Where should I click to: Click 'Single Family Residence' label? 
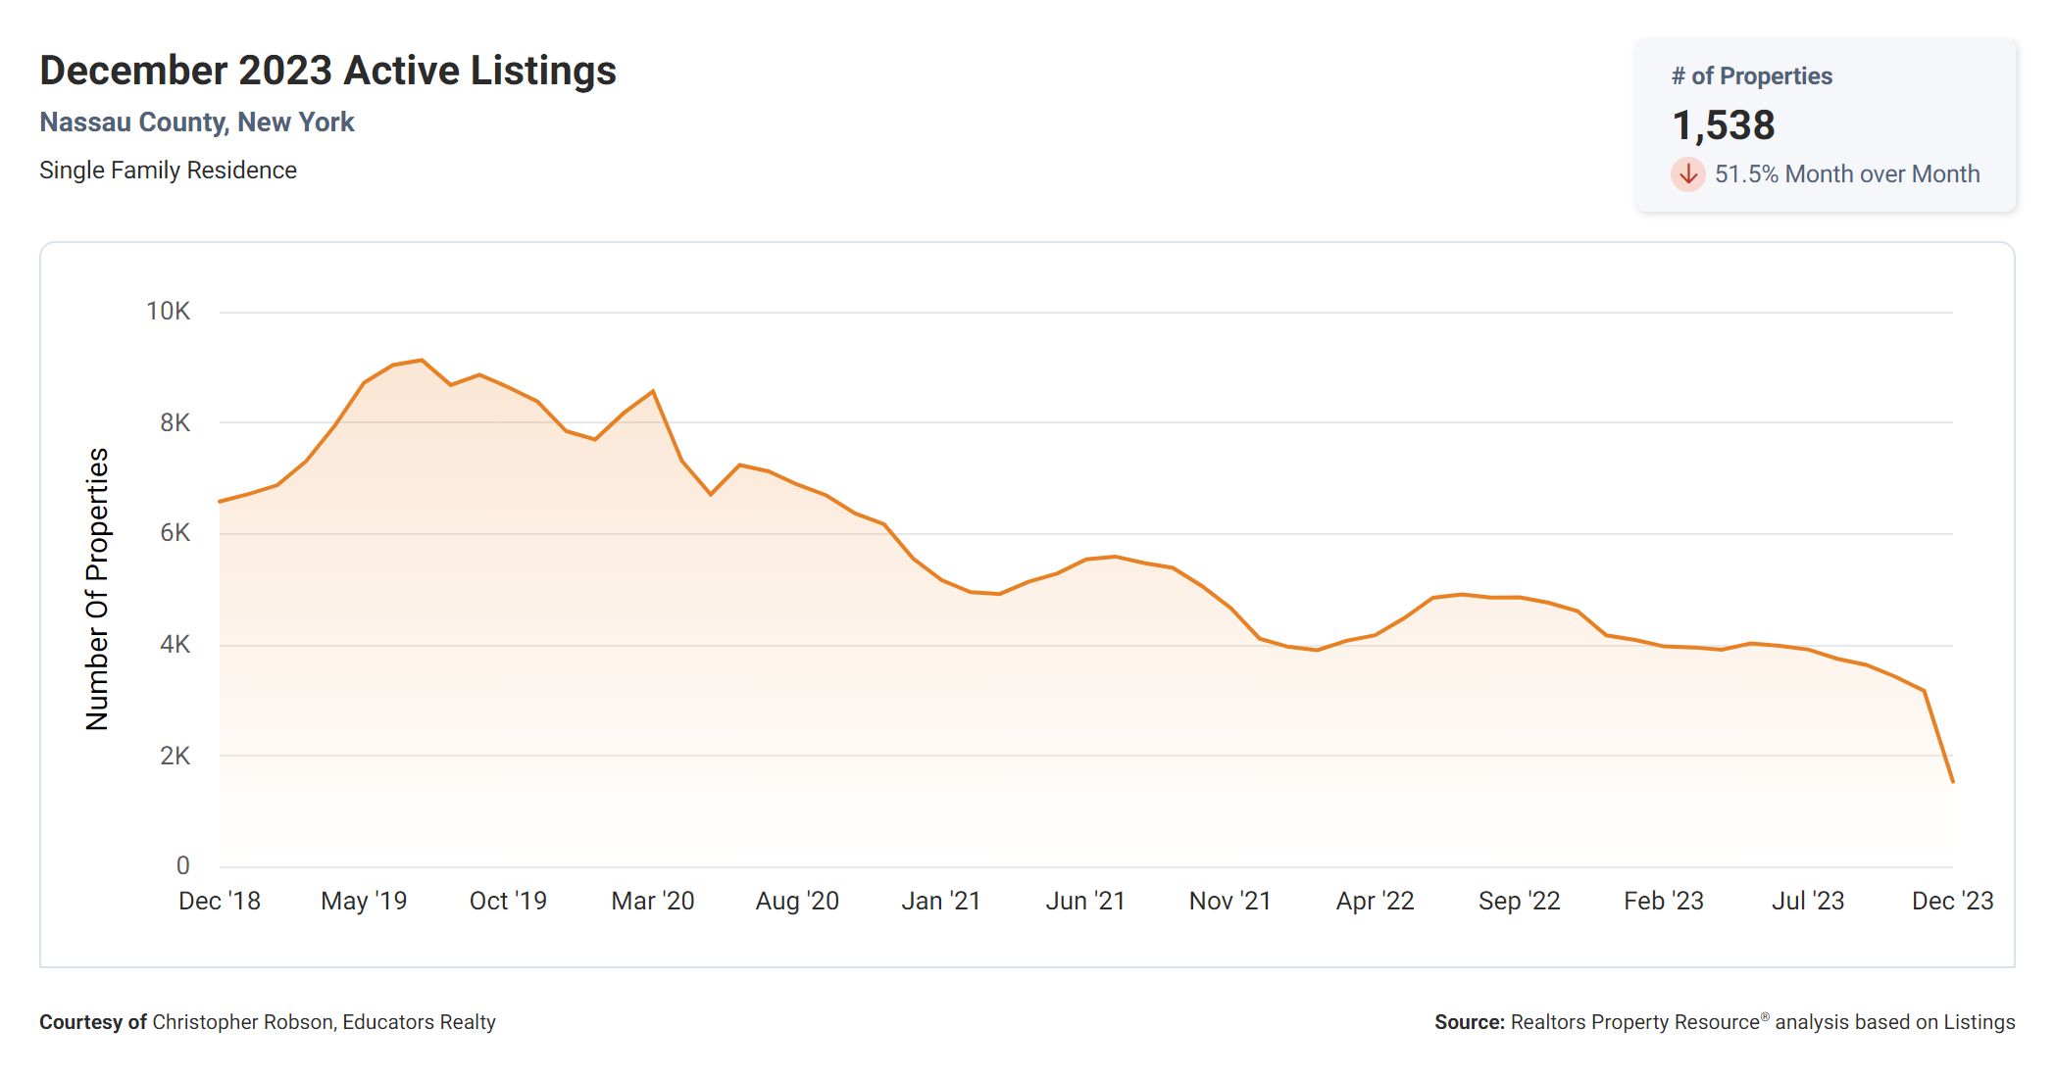click(168, 171)
